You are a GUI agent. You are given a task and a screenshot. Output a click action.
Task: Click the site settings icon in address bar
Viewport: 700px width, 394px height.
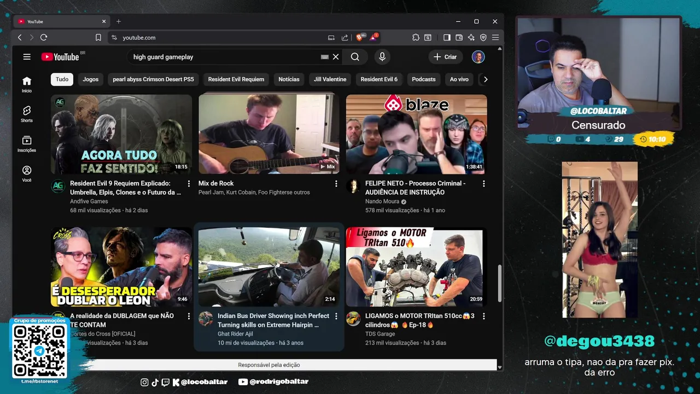tap(114, 37)
